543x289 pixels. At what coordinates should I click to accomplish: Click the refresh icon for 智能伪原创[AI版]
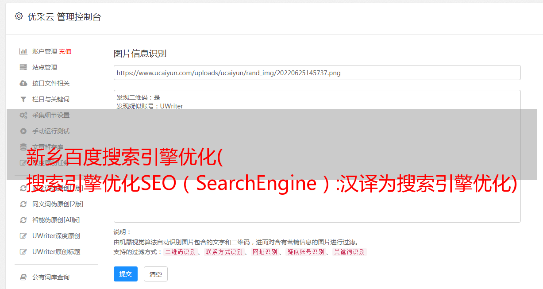(23, 220)
